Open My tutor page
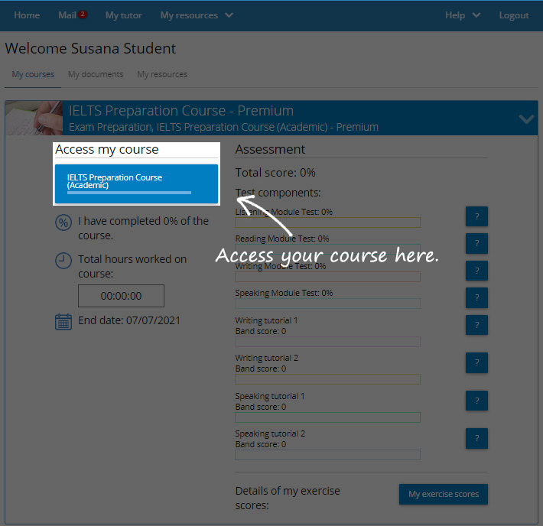Image resolution: width=543 pixels, height=526 pixels. (123, 15)
